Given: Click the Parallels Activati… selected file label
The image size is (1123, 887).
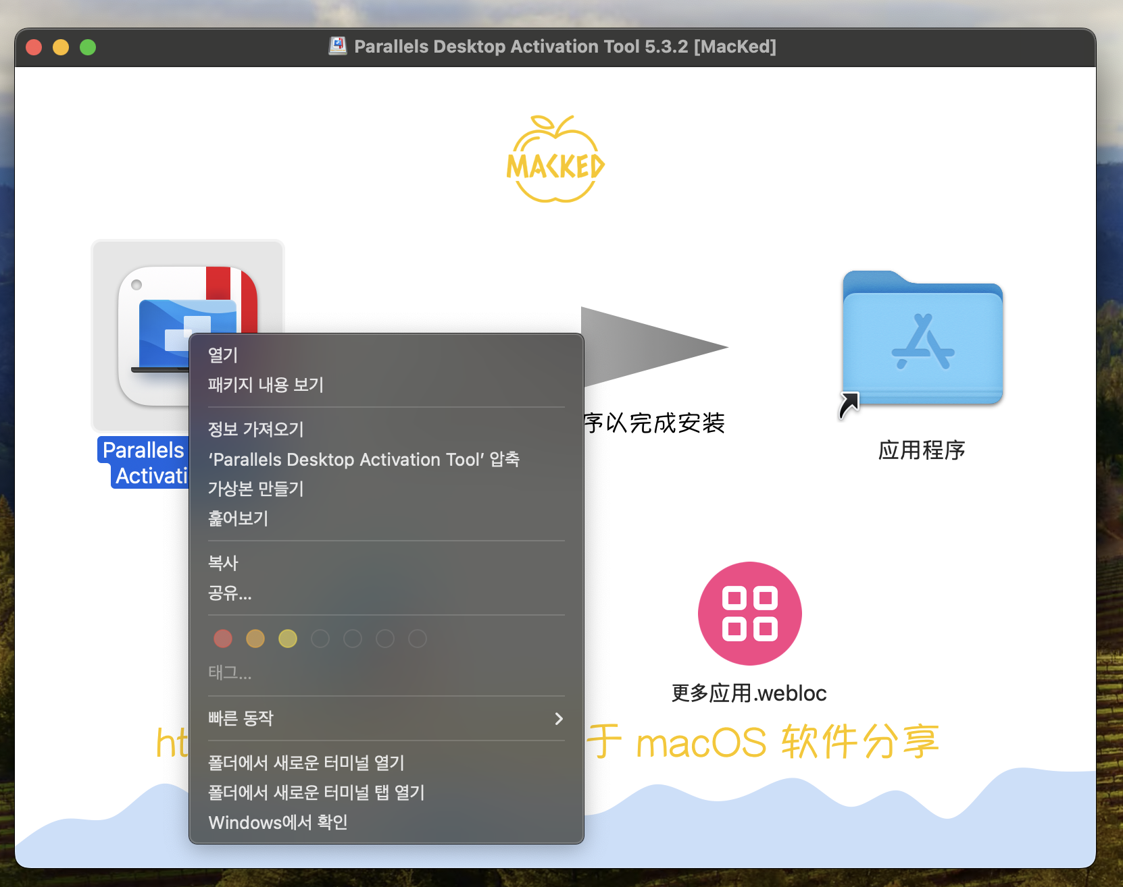Looking at the screenshot, I should (143, 463).
